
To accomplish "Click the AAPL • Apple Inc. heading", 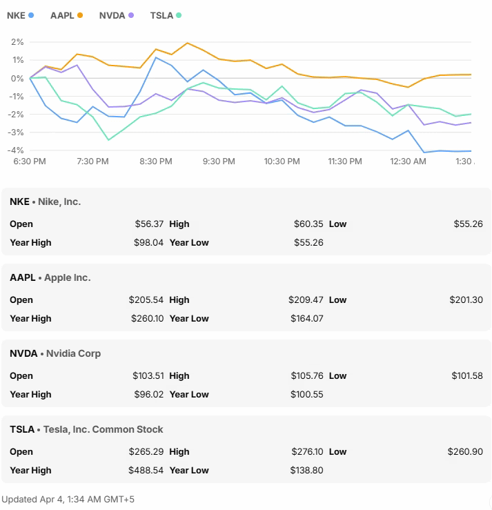I will click(x=50, y=277).
